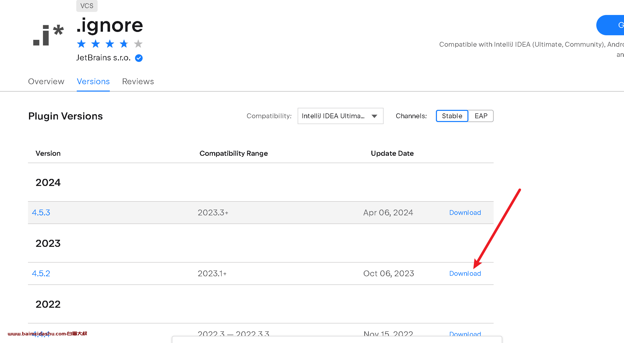Open the Reviews tab
The height and width of the screenshot is (343, 624).
tap(138, 81)
